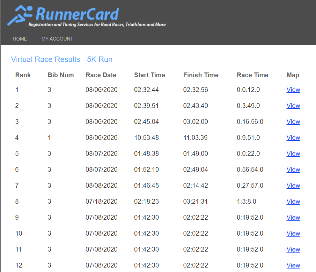This screenshot has width=316, height=272.
Task: View the map for rank 1
Action: point(293,90)
